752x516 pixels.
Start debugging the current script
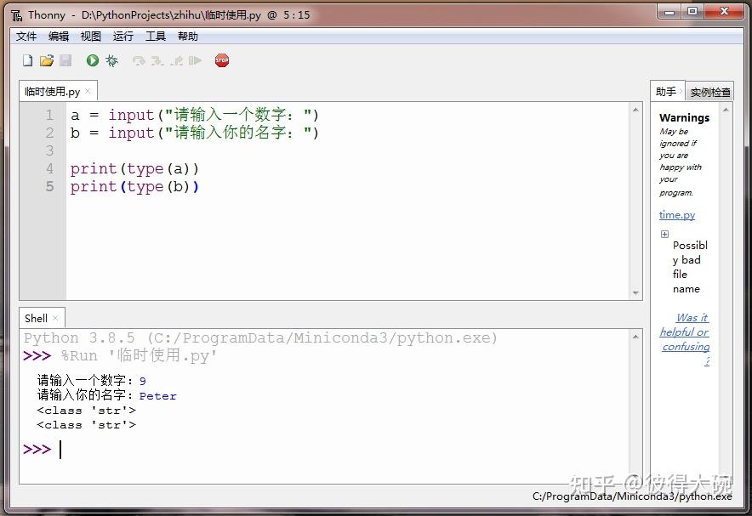111,60
